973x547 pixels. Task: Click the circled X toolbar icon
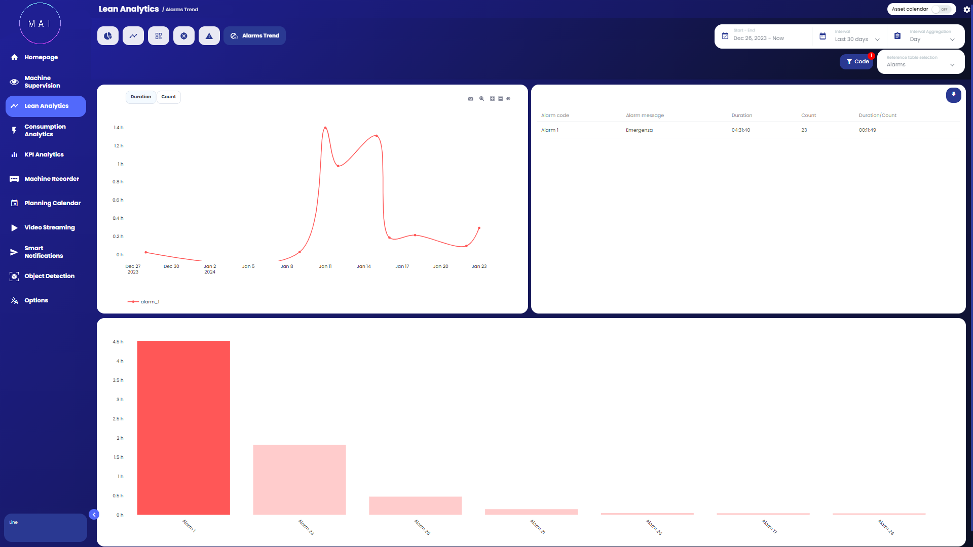[184, 36]
